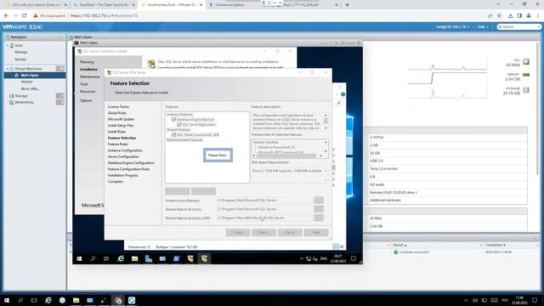Open a new browser tab
This screenshot has height=306, width=544.
(348, 5)
